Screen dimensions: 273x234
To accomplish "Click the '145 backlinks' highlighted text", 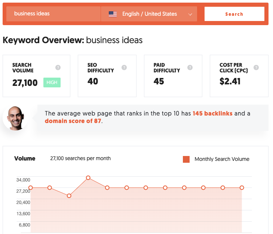I will tap(212, 113).
